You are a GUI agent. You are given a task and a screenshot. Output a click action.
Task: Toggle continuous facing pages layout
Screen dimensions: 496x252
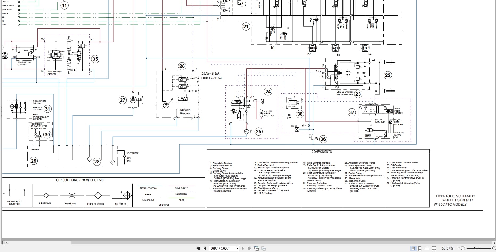pyautogui.click(x=434, y=248)
